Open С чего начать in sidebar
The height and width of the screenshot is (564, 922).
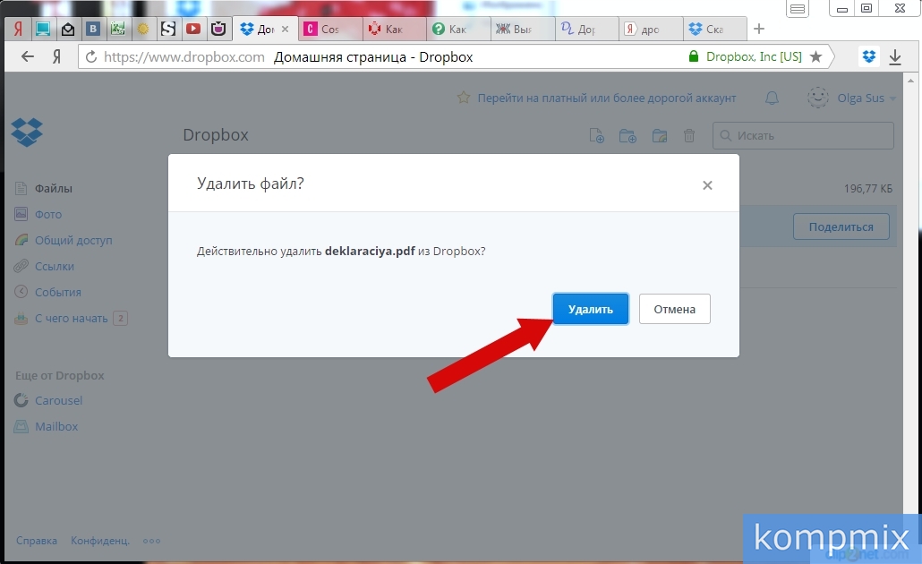[x=71, y=318]
